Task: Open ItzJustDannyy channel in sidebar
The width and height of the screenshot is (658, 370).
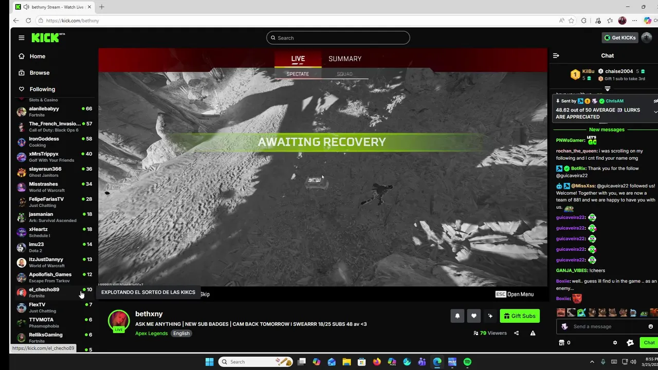Action: point(54,262)
